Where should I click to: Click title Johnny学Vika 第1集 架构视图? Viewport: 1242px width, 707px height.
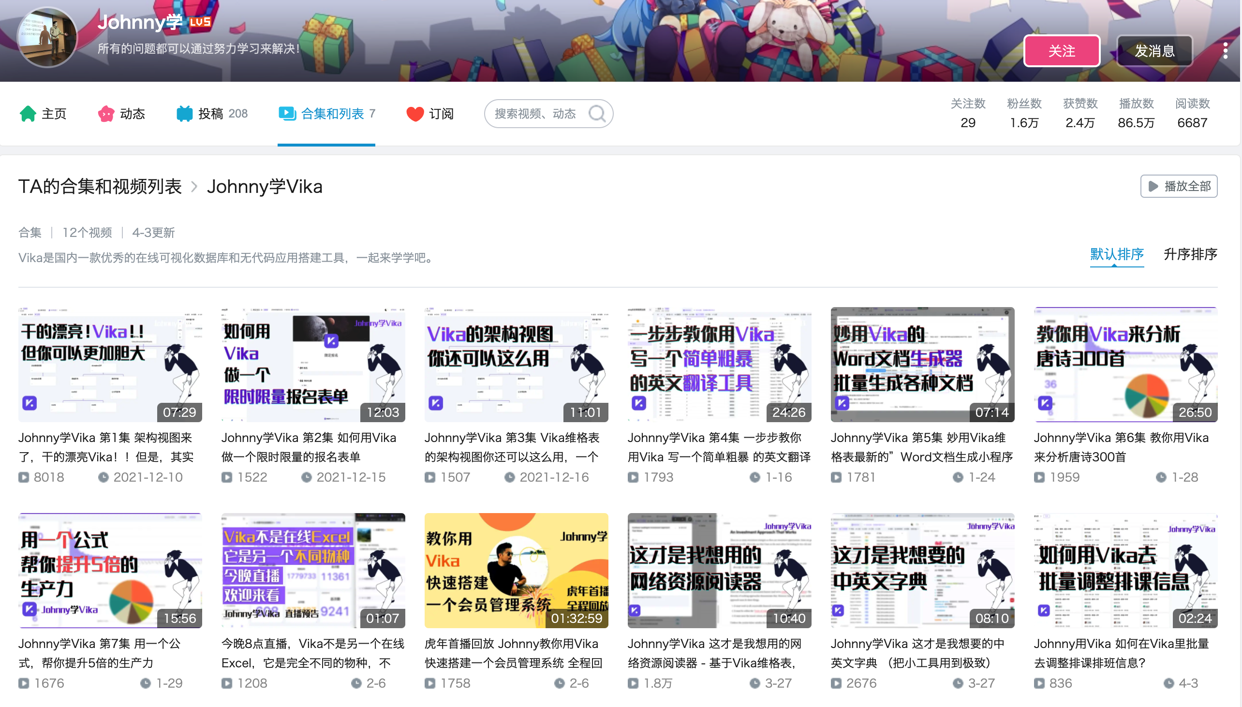[107, 447]
